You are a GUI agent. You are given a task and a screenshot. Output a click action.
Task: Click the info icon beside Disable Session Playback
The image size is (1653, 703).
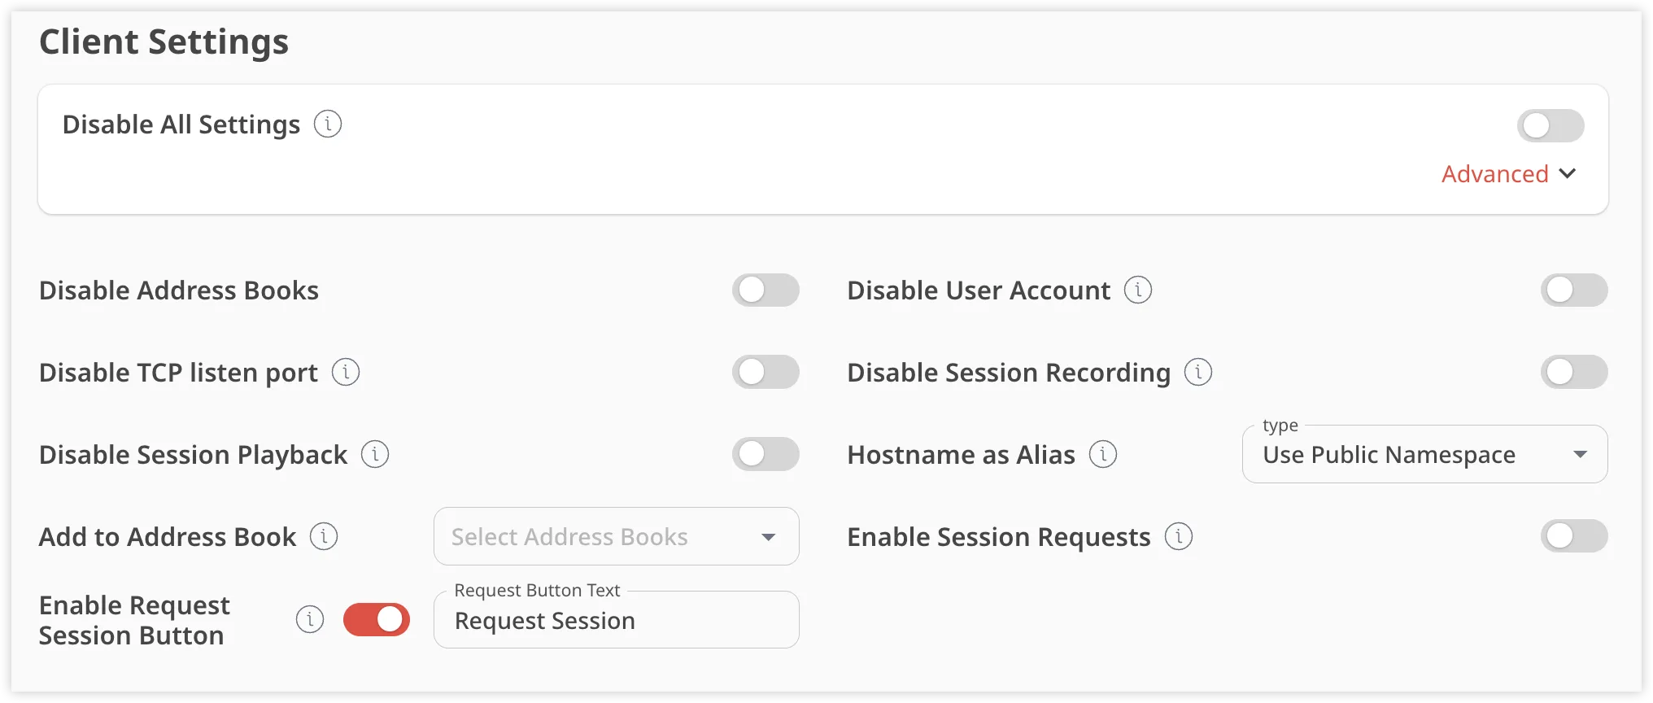pos(375,455)
